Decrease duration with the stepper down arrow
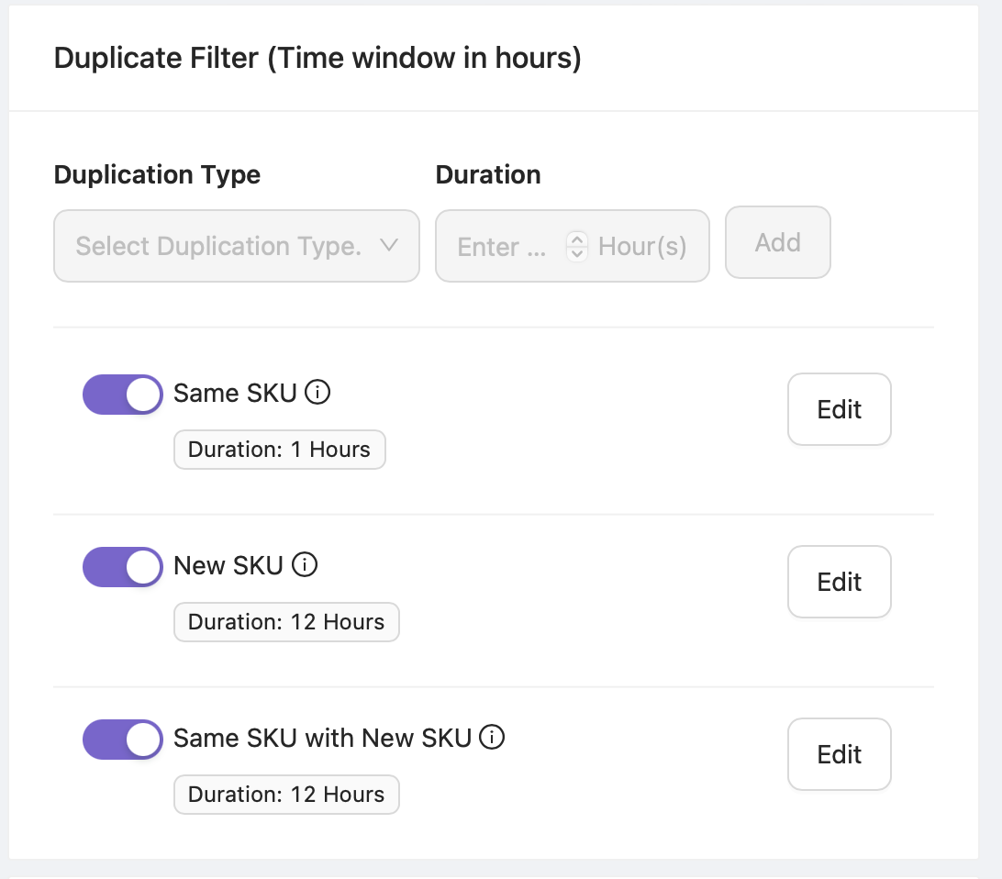Image resolution: width=1002 pixels, height=879 pixels. point(577,253)
